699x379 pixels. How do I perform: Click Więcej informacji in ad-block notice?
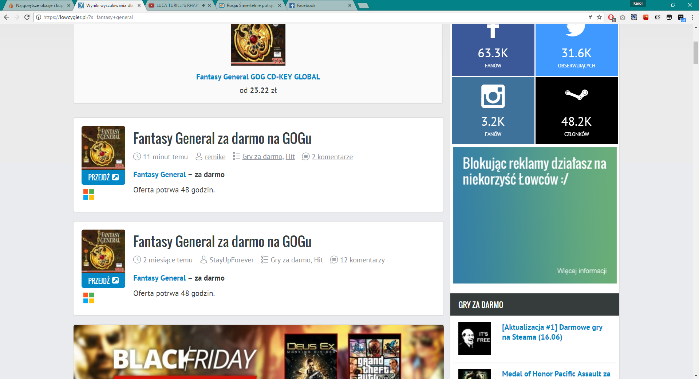click(582, 271)
